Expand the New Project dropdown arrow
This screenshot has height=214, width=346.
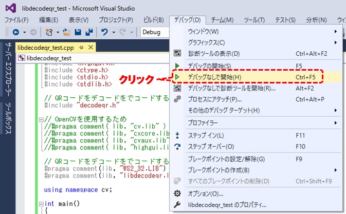tap(57, 32)
